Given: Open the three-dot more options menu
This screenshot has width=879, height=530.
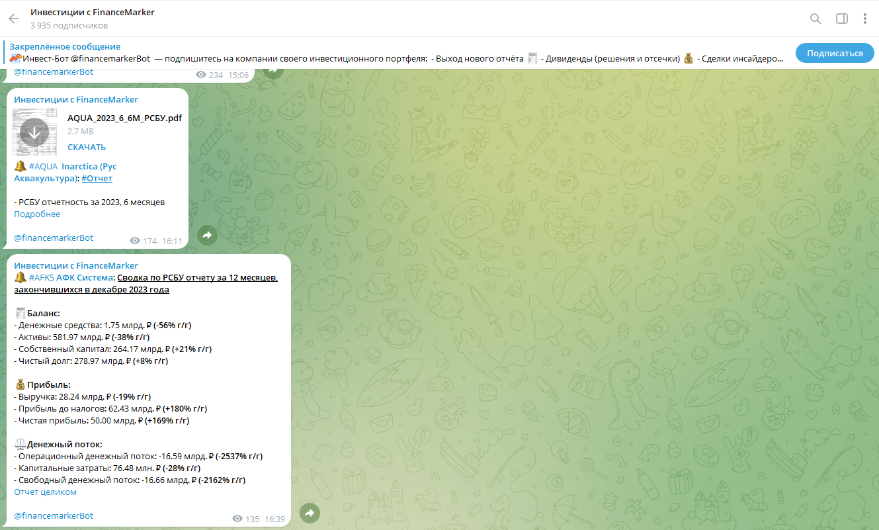Looking at the screenshot, I should (865, 19).
